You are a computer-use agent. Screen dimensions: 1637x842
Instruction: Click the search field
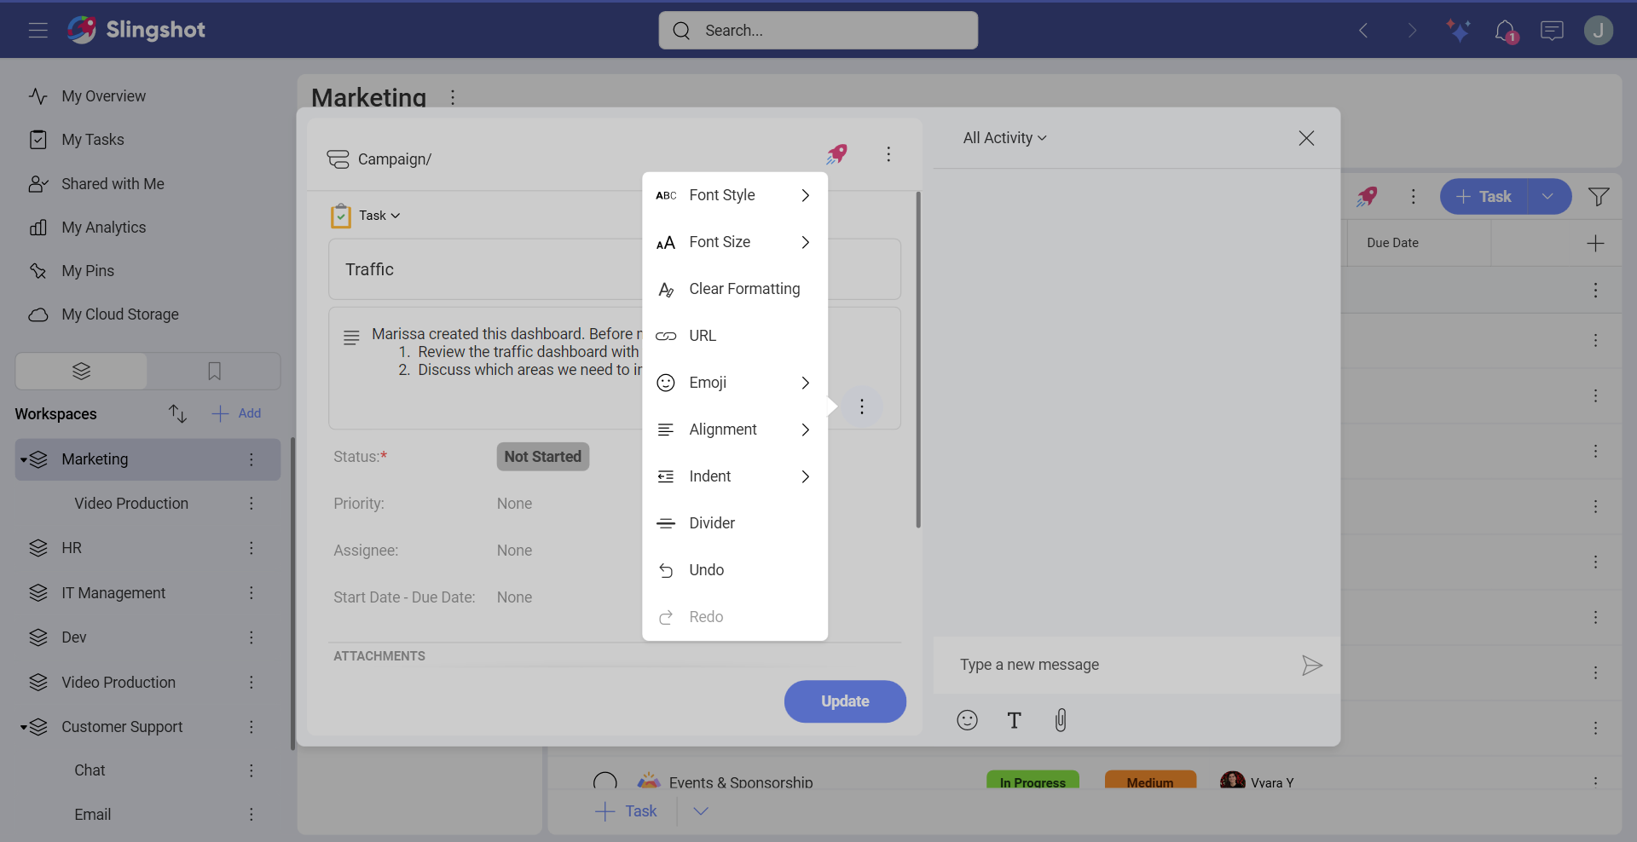point(818,31)
